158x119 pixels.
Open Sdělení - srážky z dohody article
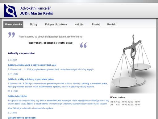coord(31,79)
